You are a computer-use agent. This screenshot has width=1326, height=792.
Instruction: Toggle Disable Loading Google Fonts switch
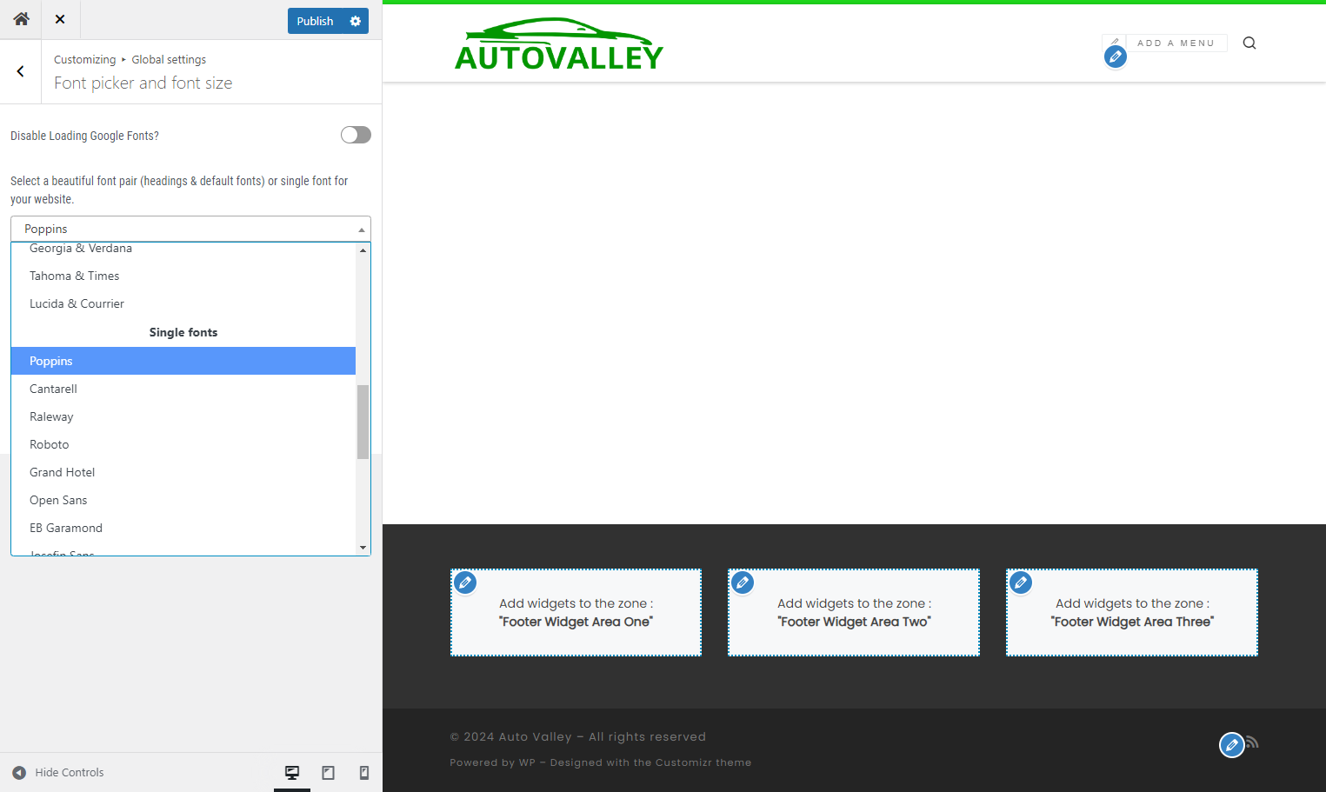coord(356,135)
